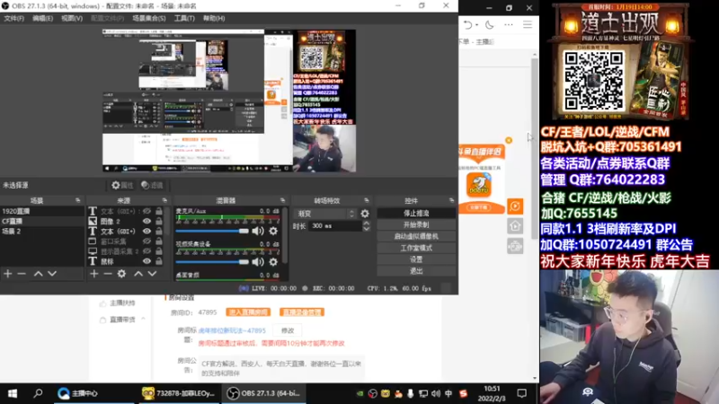Image resolution: width=719 pixels, height=404 pixels.
Task: Adjust 视频采集设备 volume slider
Action: point(212,261)
